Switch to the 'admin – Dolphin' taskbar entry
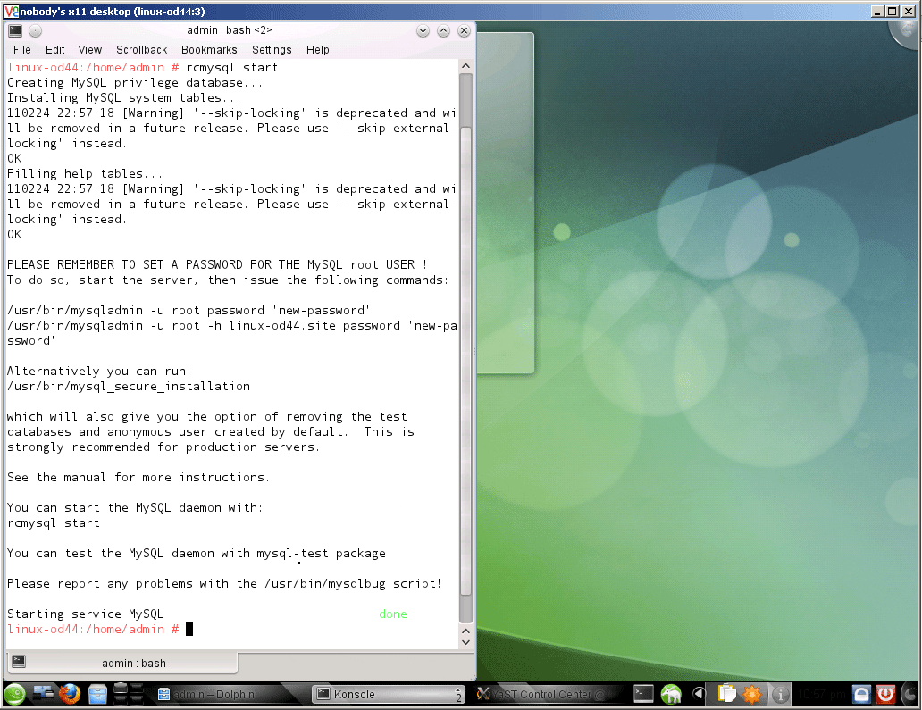This screenshot has width=922, height=710. pyautogui.click(x=231, y=695)
